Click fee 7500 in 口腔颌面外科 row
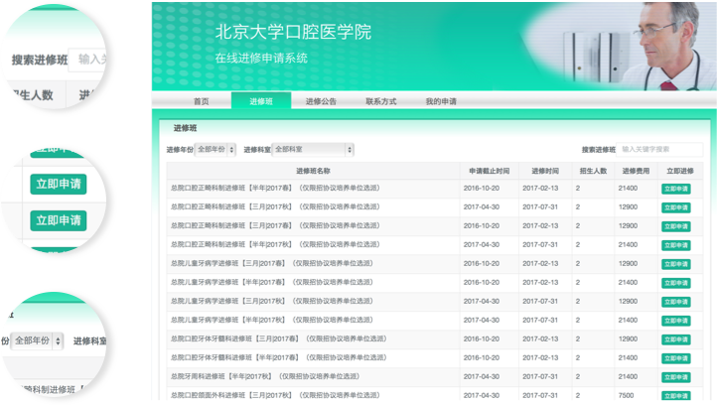The width and height of the screenshot is (717, 405). (x=626, y=395)
